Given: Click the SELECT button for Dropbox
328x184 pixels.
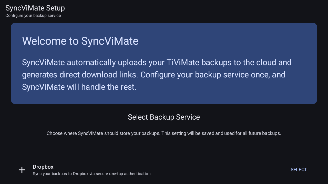Looking at the screenshot, I should (299, 169).
